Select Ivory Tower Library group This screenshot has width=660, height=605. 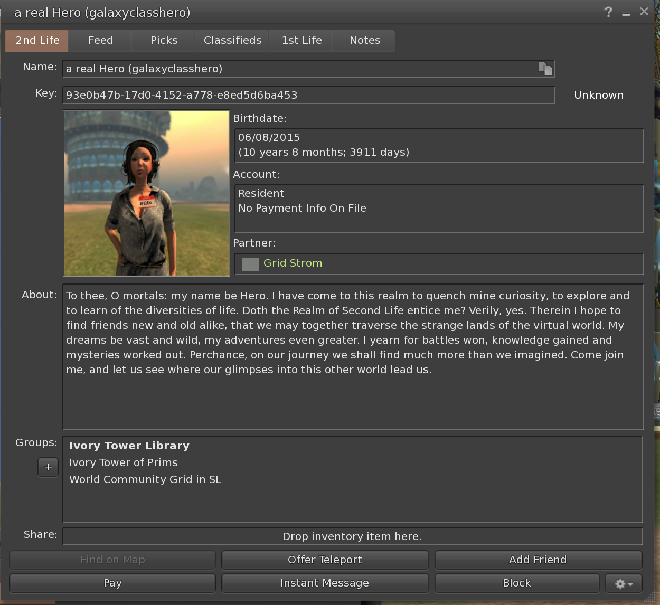[x=129, y=446]
